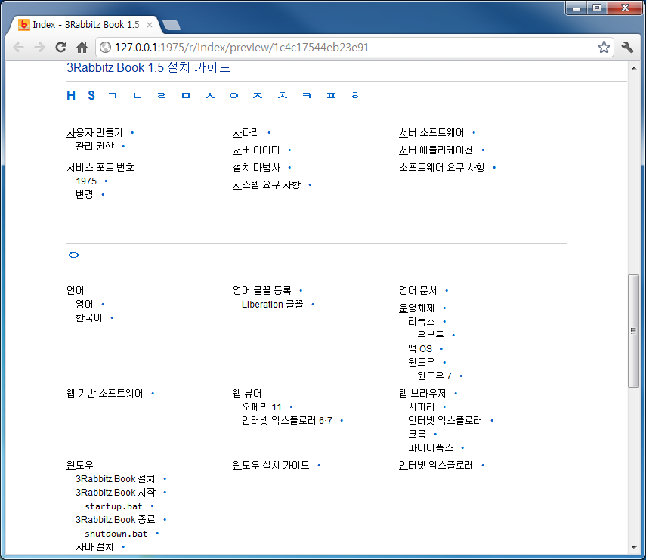
Task: Click the bullet link after 크롬
Action: tap(435, 434)
